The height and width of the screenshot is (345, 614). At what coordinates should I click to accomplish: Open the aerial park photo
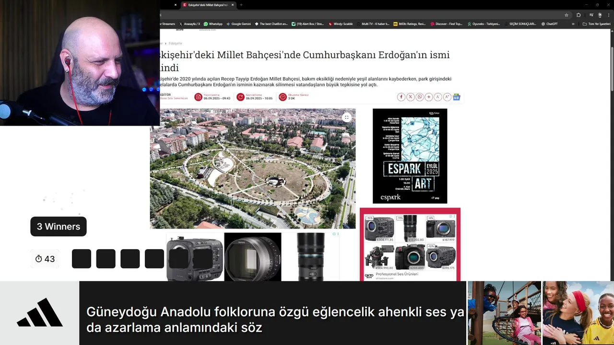coord(253,169)
